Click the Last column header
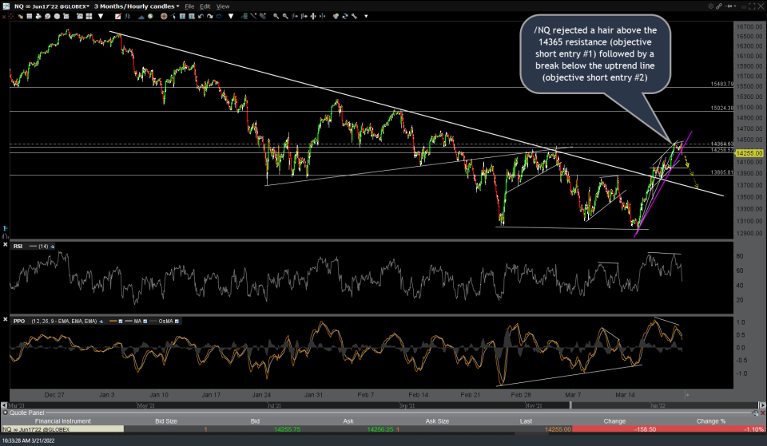 pos(526,421)
